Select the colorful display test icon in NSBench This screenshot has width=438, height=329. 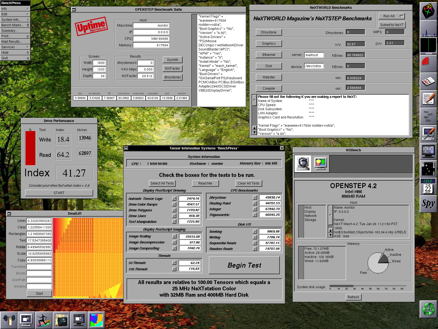[321, 164]
